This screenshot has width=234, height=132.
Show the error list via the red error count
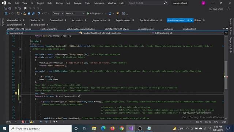(24, 122)
